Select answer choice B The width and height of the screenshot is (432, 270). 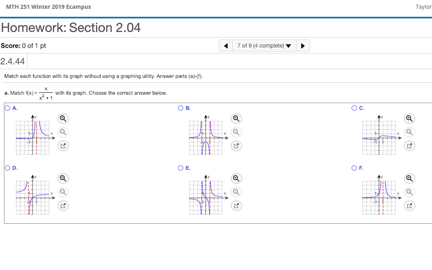point(180,108)
